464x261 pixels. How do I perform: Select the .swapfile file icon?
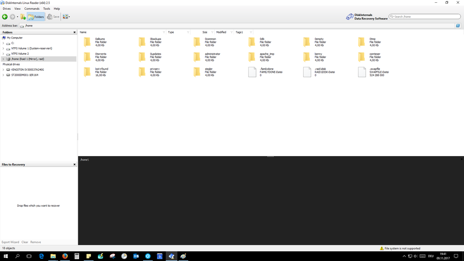(362, 72)
